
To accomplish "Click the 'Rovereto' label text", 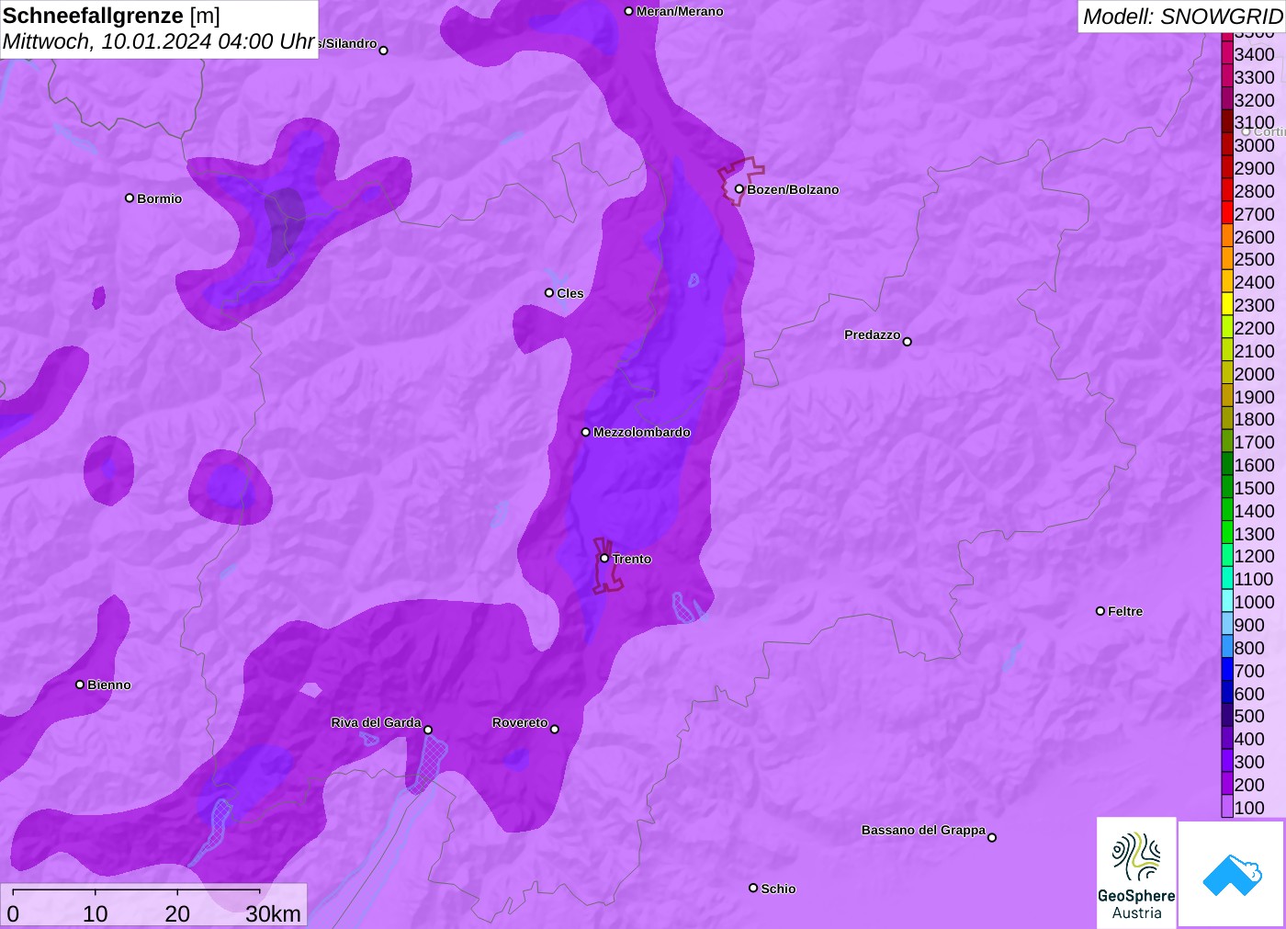I will [x=520, y=722].
